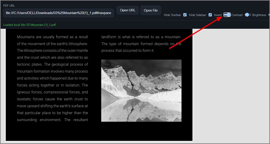Click the Open File button
The width and height of the screenshot is (270, 144).
click(151, 10)
